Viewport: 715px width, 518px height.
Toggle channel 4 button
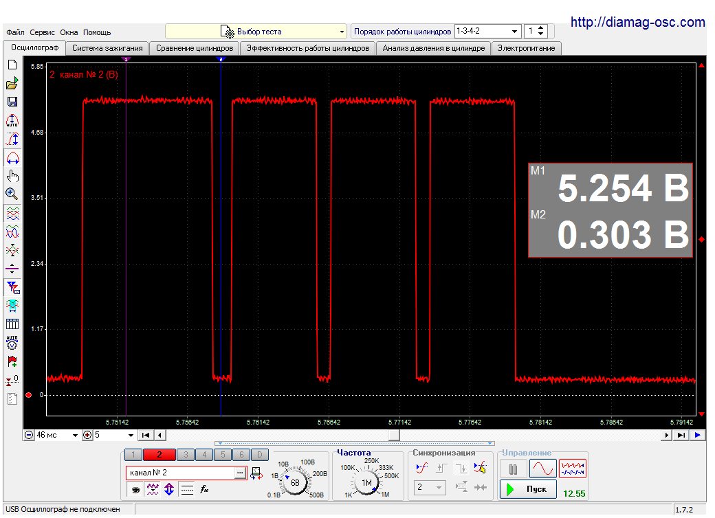point(204,454)
